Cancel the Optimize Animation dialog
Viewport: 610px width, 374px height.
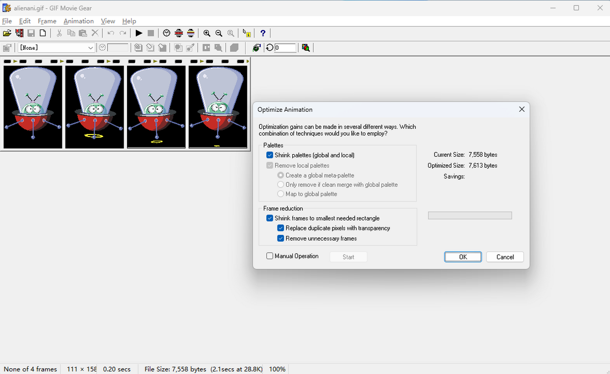505,257
